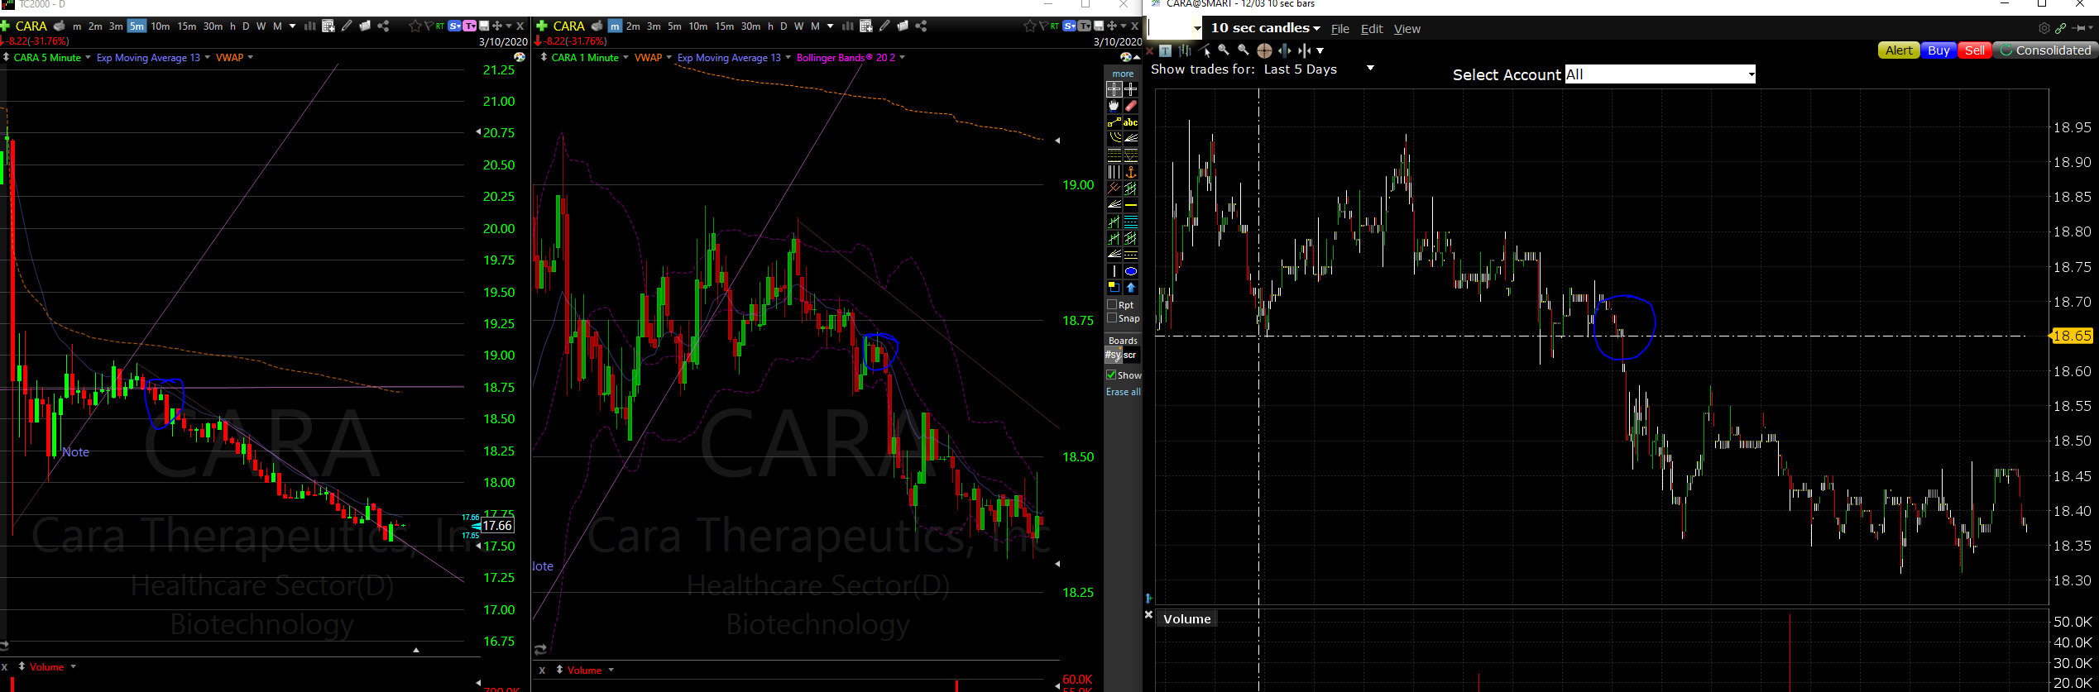Screen dimensions: 2099x692
Task: Click the yellow Alert button
Action: [x=1899, y=50]
